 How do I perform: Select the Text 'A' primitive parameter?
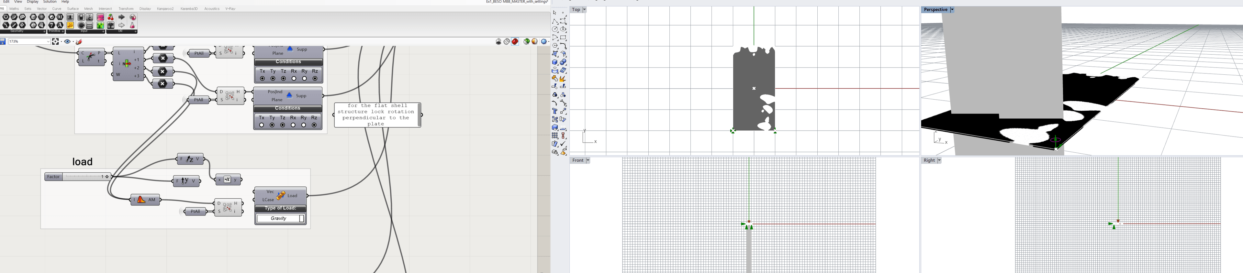60,25
